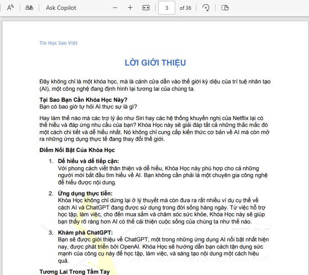Select list item "Khám phá ChatGPT"
Screen dimensions: 309x275
pyautogui.click(x=85, y=232)
